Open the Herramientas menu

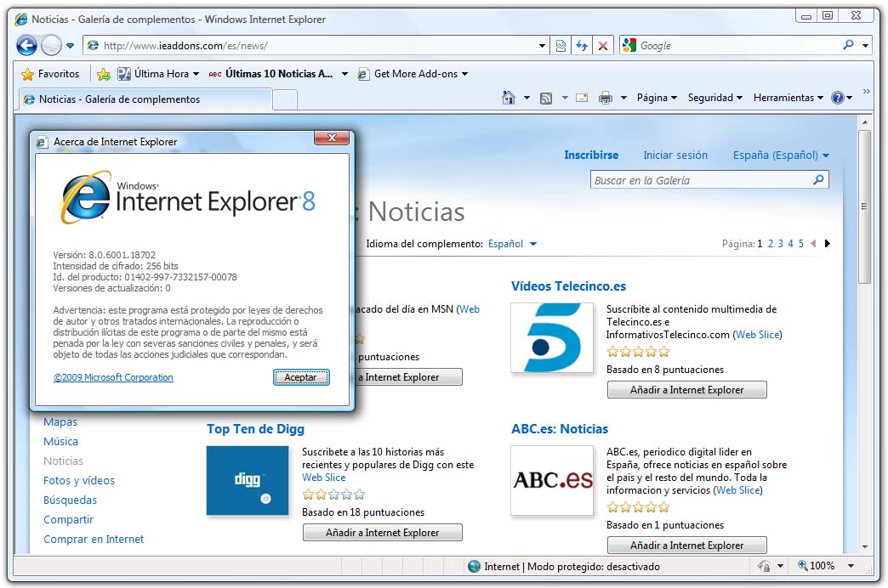788,98
